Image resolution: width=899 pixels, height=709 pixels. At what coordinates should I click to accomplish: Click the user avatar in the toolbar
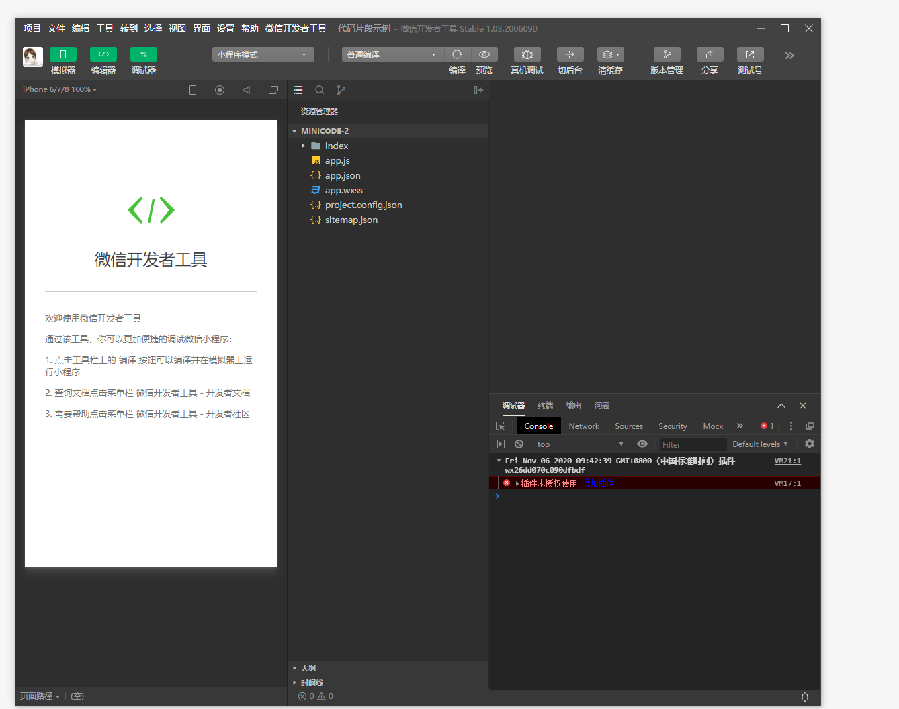[33, 57]
